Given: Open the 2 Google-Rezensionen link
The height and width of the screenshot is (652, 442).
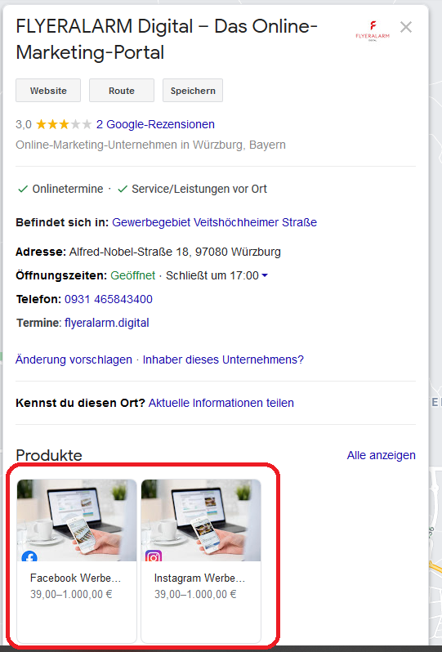Looking at the screenshot, I should 155,124.
